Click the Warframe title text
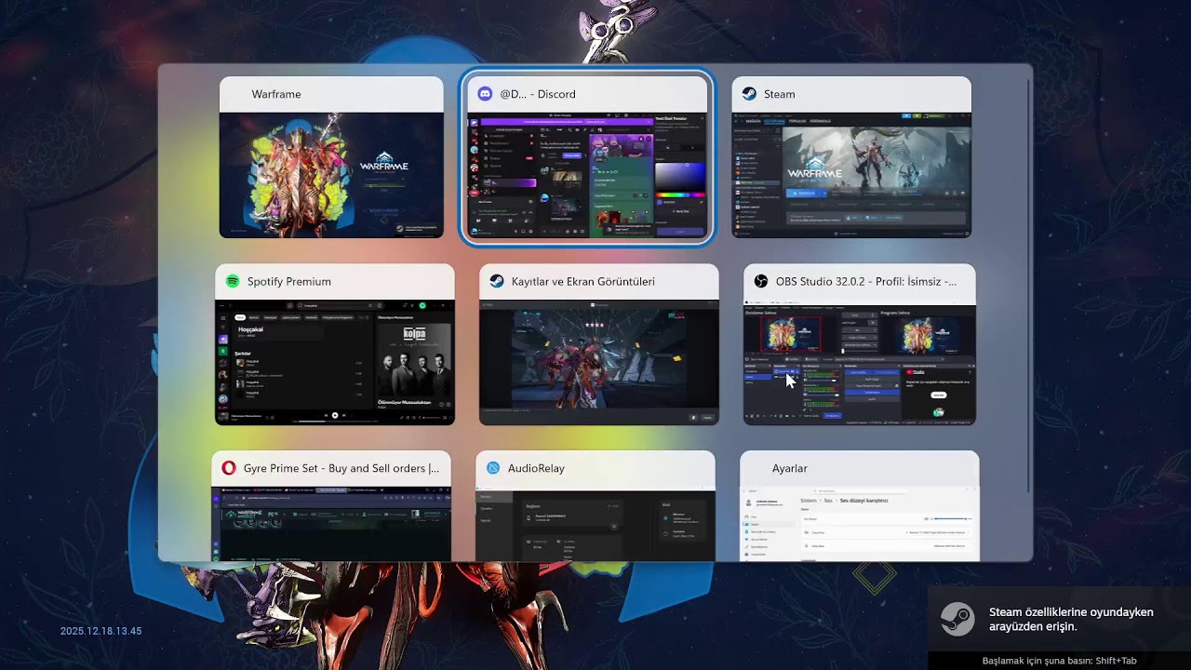The width and height of the screenshot is (1191, 670). pyautogui.click(x=276, y=94)
